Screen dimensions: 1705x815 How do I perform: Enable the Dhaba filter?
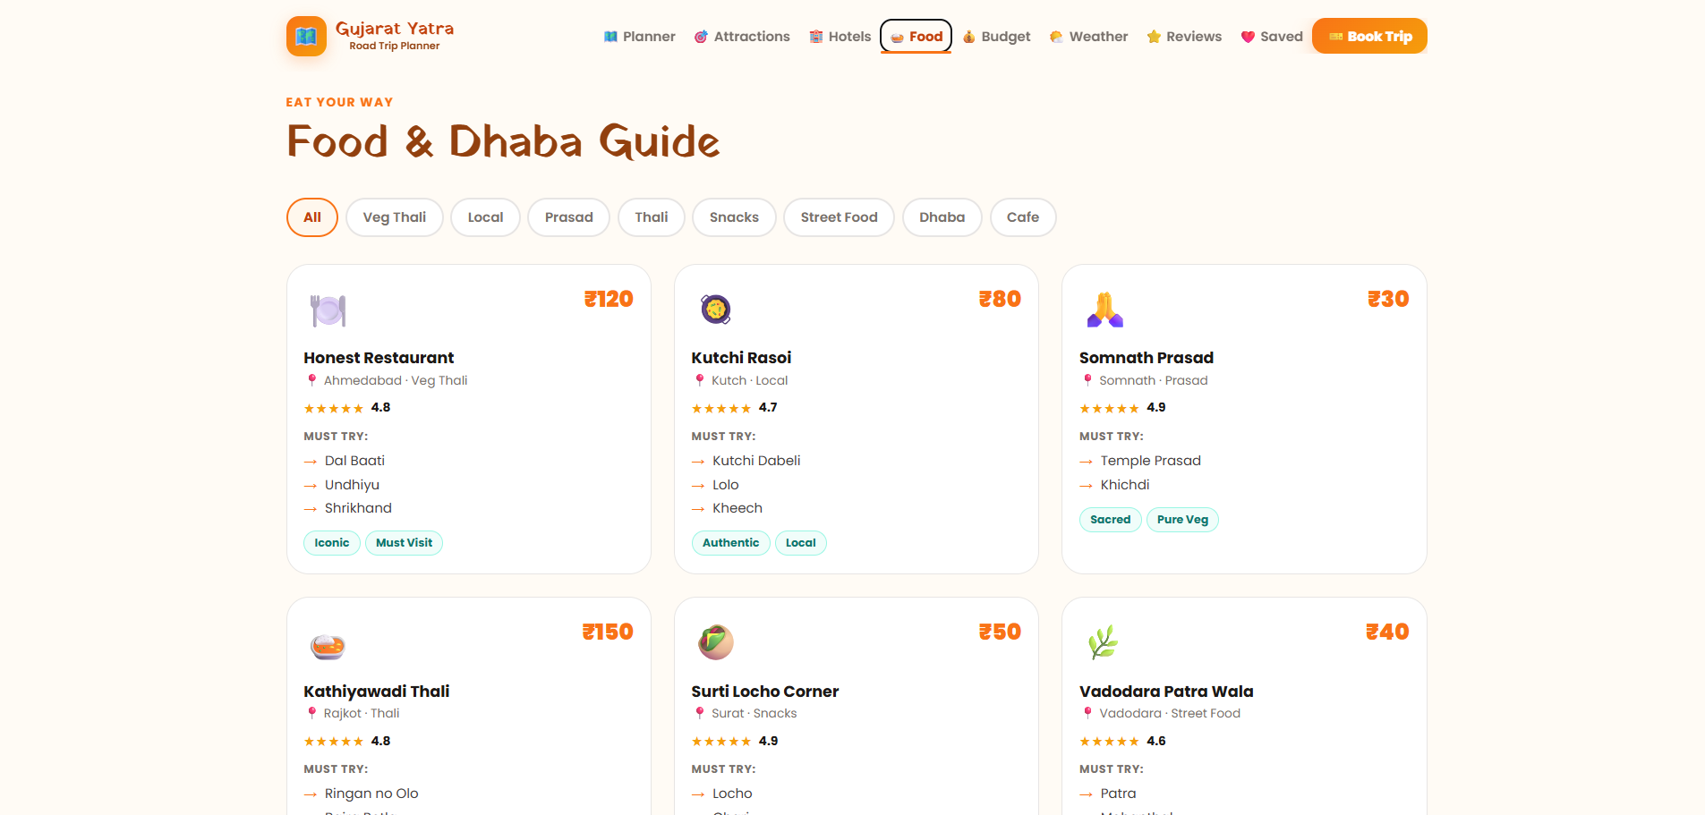pyautogui.click(x=942, y=217)
